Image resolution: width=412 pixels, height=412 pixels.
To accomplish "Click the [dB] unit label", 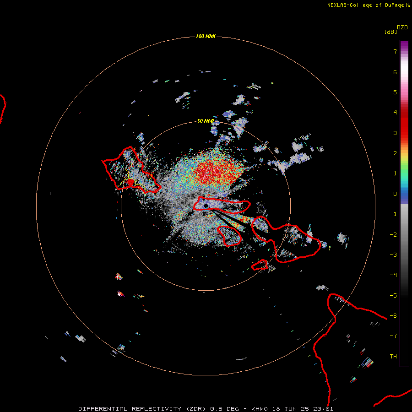I will point(390,32).
